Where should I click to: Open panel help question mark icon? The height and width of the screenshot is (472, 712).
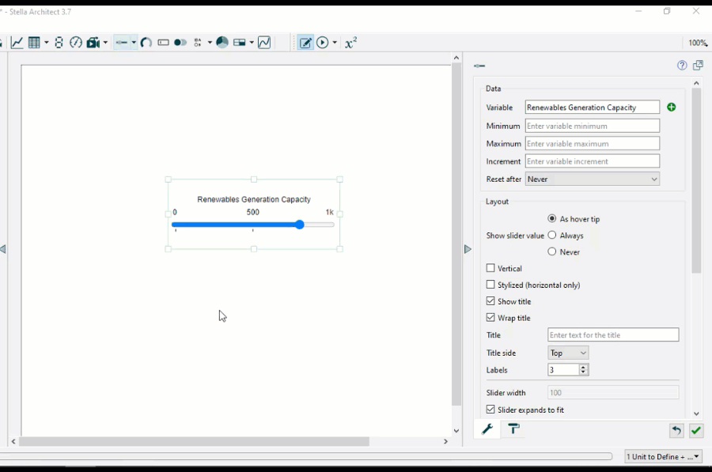coord(682,66)
